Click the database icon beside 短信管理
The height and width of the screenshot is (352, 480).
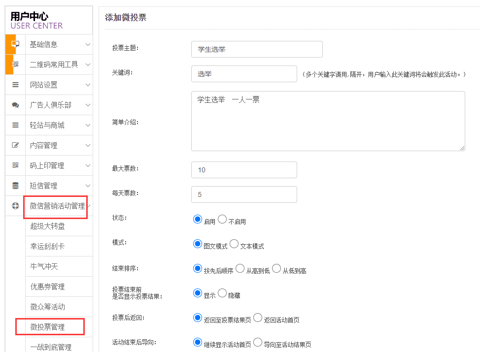click(x=15, y=186)
